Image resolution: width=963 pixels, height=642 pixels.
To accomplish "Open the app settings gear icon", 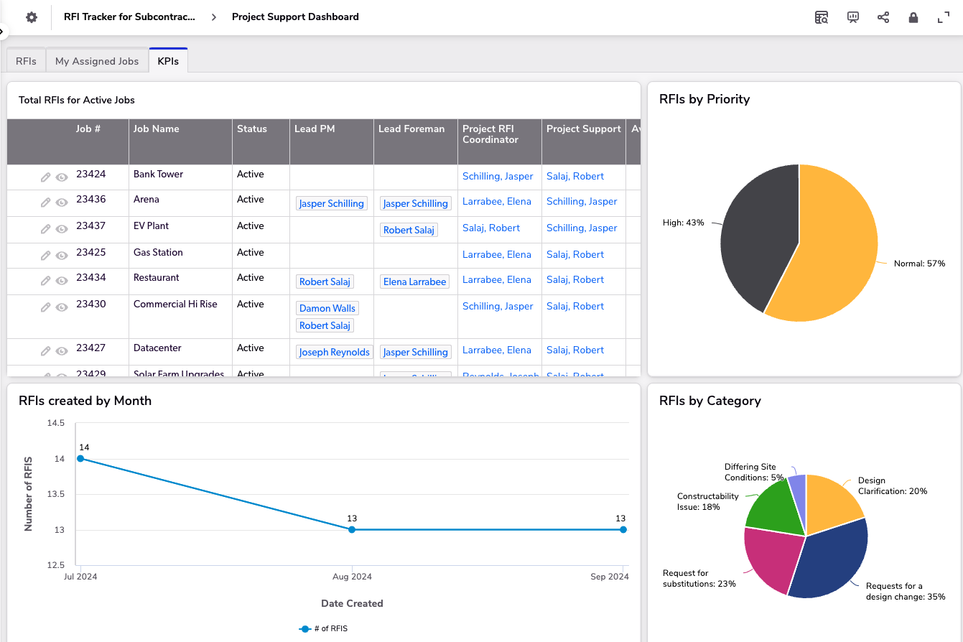I will [31, 17].
